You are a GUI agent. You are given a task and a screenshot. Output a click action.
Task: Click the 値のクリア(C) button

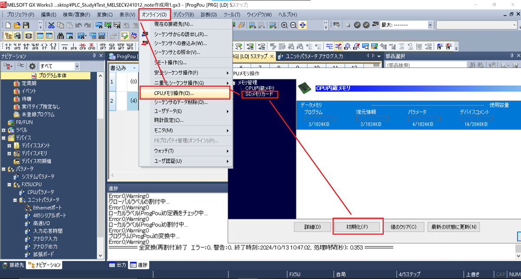tap(404, 227)
